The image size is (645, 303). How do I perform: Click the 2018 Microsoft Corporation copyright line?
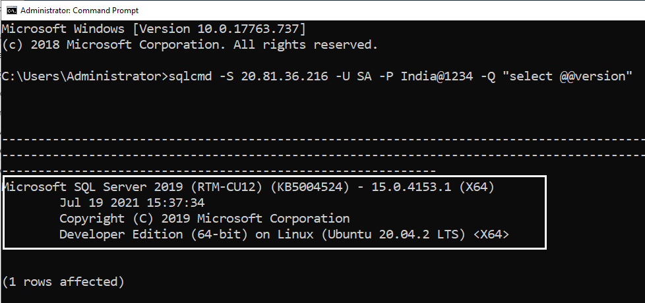[x=190, y=45]
